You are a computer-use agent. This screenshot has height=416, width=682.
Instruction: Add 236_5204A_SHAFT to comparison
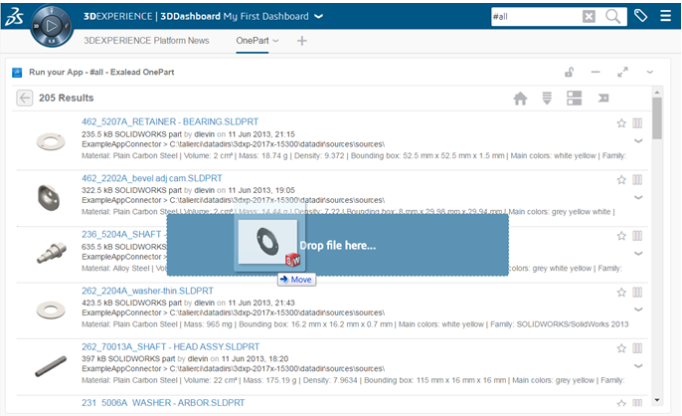click(637, 236)
